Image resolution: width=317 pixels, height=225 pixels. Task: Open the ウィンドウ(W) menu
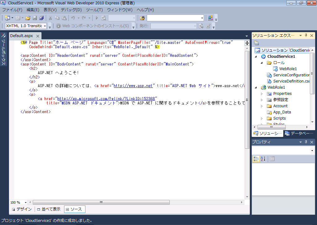[x=120, y=10]
